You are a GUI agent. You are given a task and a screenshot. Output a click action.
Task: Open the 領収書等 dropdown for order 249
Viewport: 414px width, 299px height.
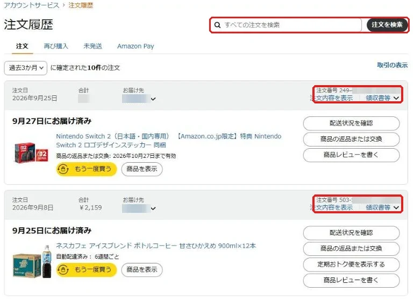382,98
